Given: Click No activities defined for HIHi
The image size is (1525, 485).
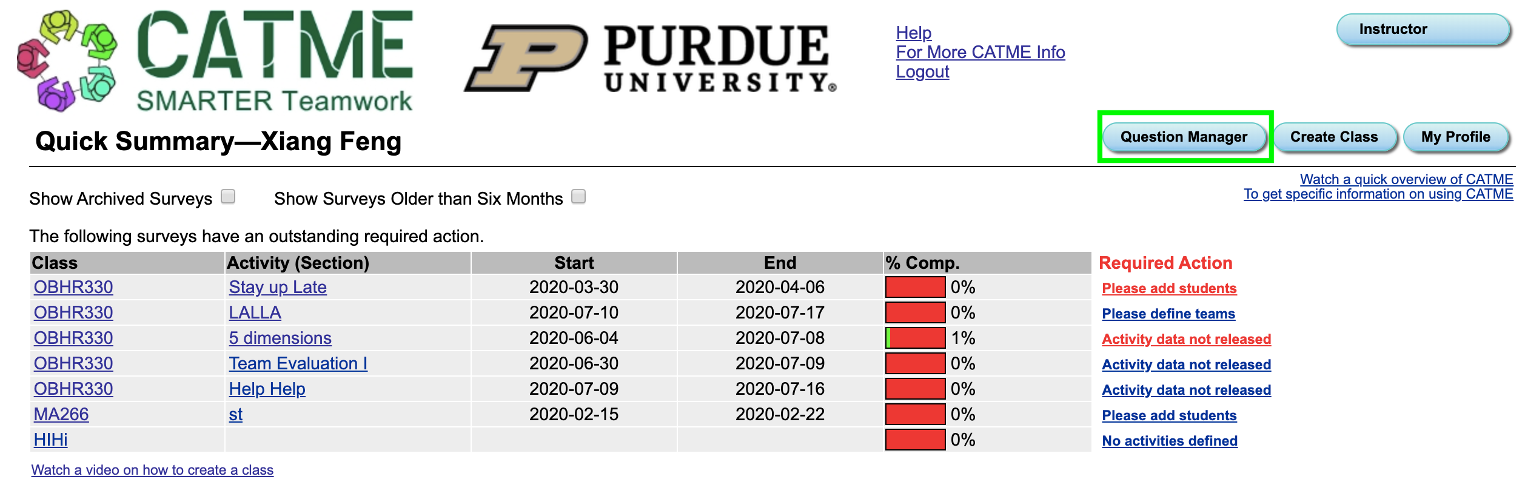Looking at the screenshot, I should [x=1169, y=441].
